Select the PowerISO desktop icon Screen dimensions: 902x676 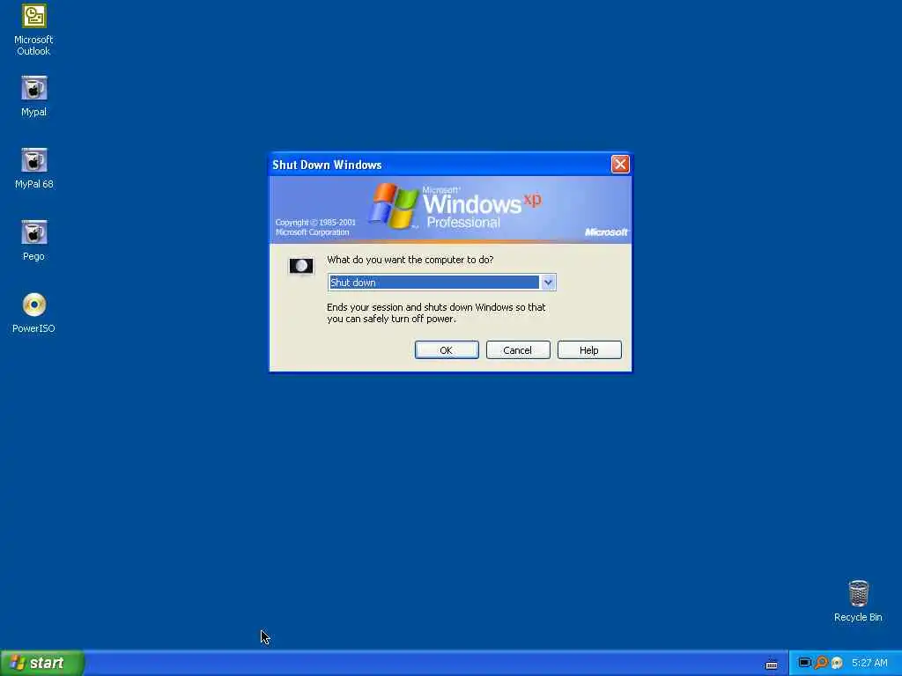point(34,312)
